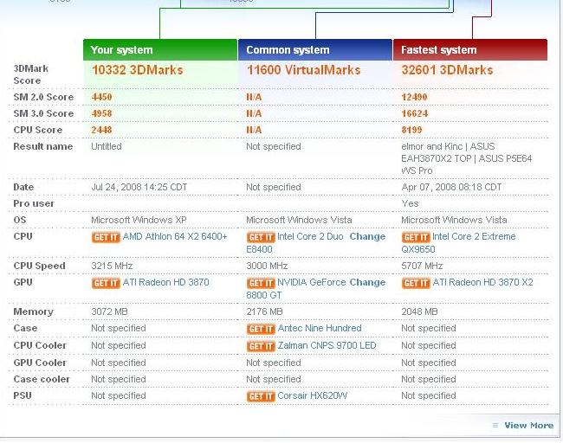Click Change link in the GPU row
The width and height of the screenshot is (563, 443).
click(367, 283)
